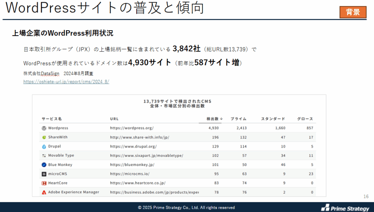Screen dimensions: 374x212
Task: Select the Movable Type service name
Action: point(61,156)
